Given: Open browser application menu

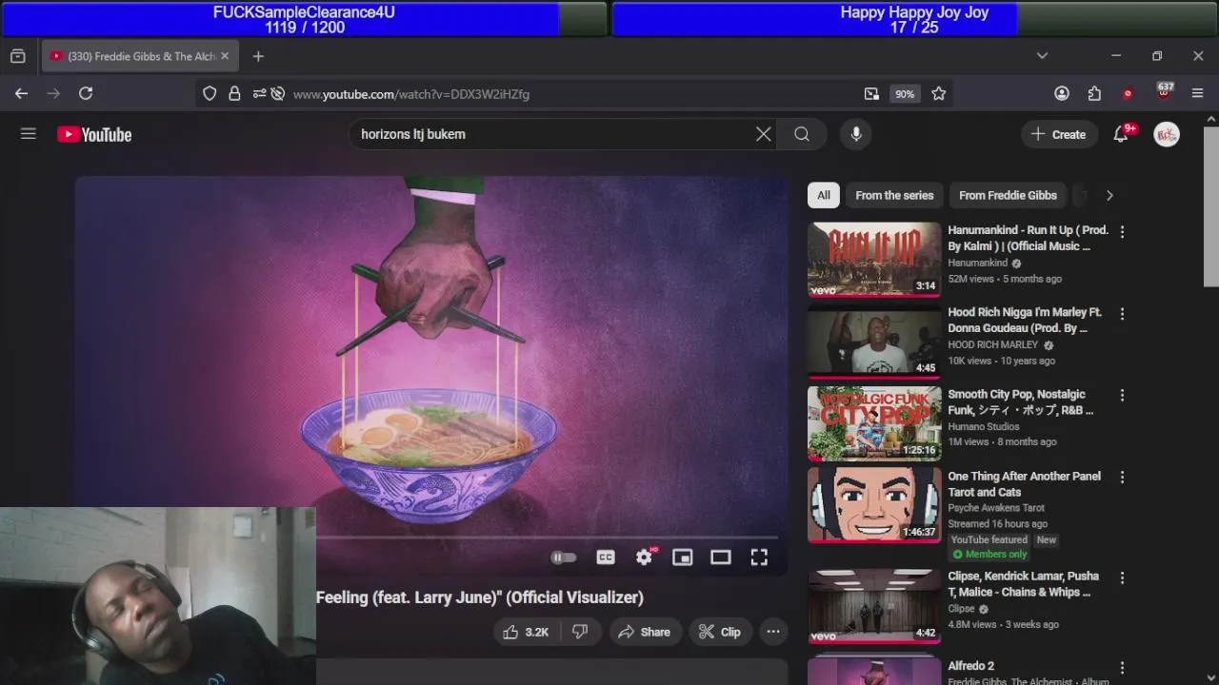Looking at the screenshot, I should 1198,93.
